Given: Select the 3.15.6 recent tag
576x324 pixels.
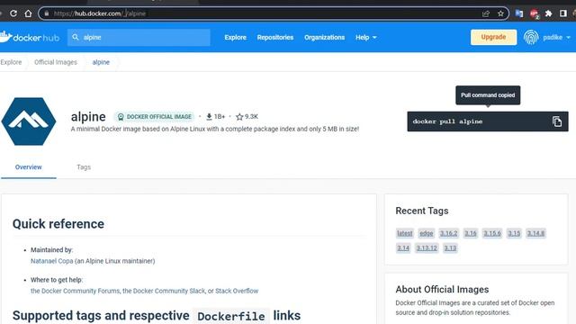Looking at the screenshot, I should pyautogui.click(x=492, y=233).
